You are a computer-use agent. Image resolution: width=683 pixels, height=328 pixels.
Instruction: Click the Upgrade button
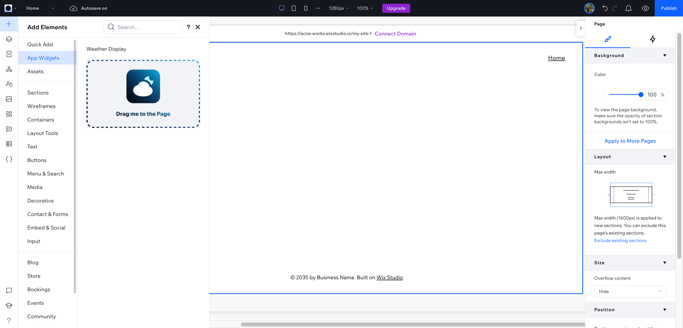coord(396,8)
